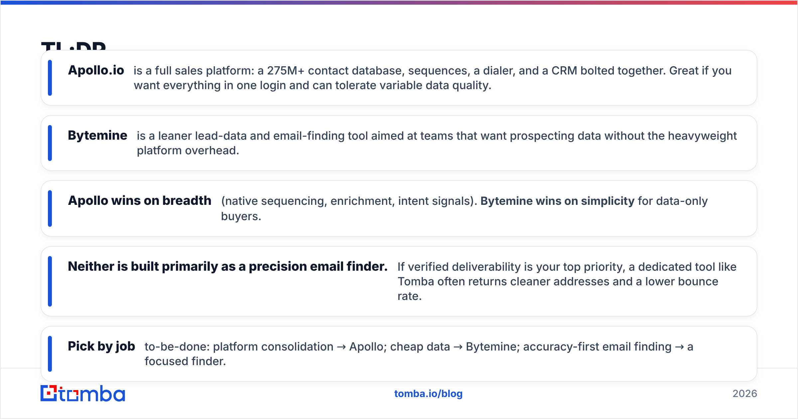The image size is (798, 419).
Task: Click the blue accent bar beside Apollo.io
Action: click(50, 78)
